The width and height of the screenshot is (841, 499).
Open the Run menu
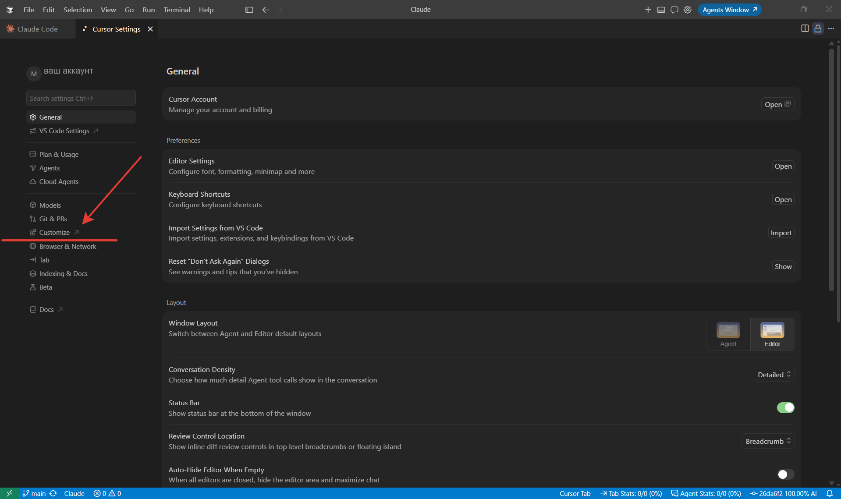tap(149, 10)
